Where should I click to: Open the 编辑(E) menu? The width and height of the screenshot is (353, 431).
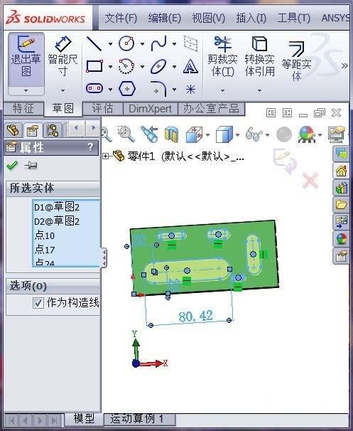point(164,18)
